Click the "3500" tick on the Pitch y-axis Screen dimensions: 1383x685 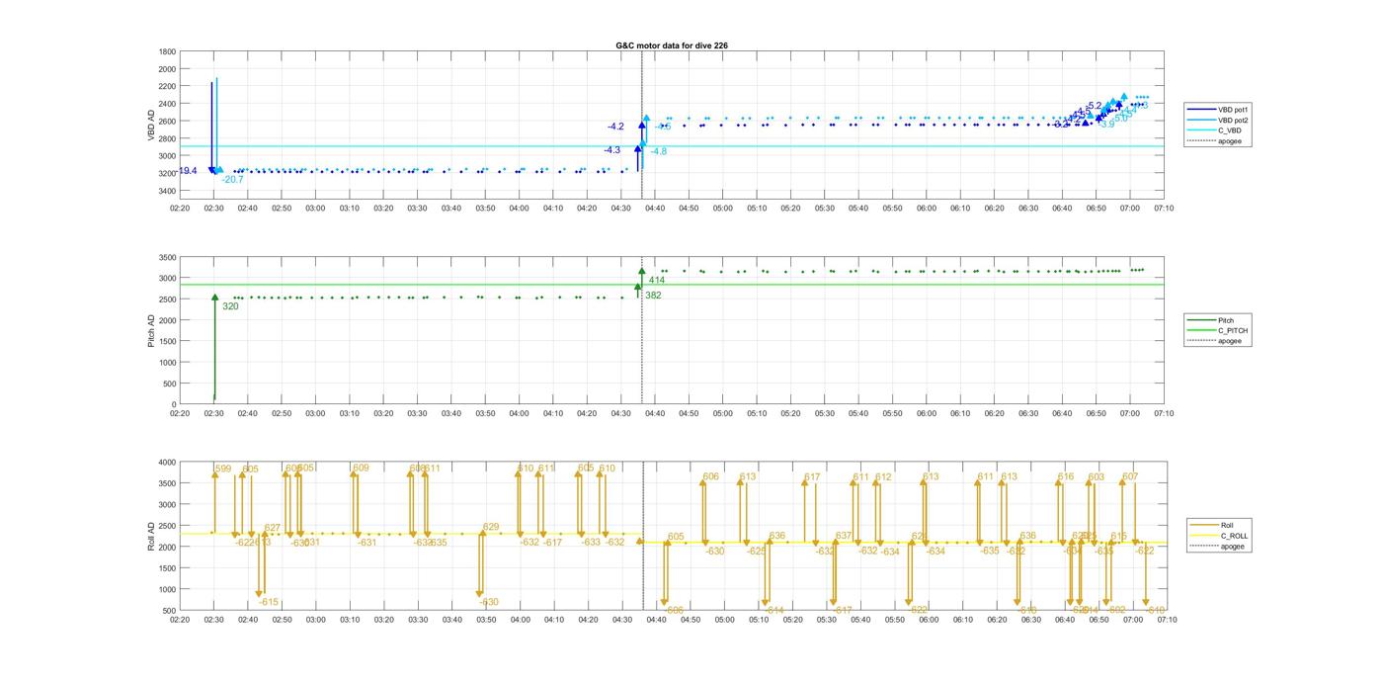click(168, 257)
